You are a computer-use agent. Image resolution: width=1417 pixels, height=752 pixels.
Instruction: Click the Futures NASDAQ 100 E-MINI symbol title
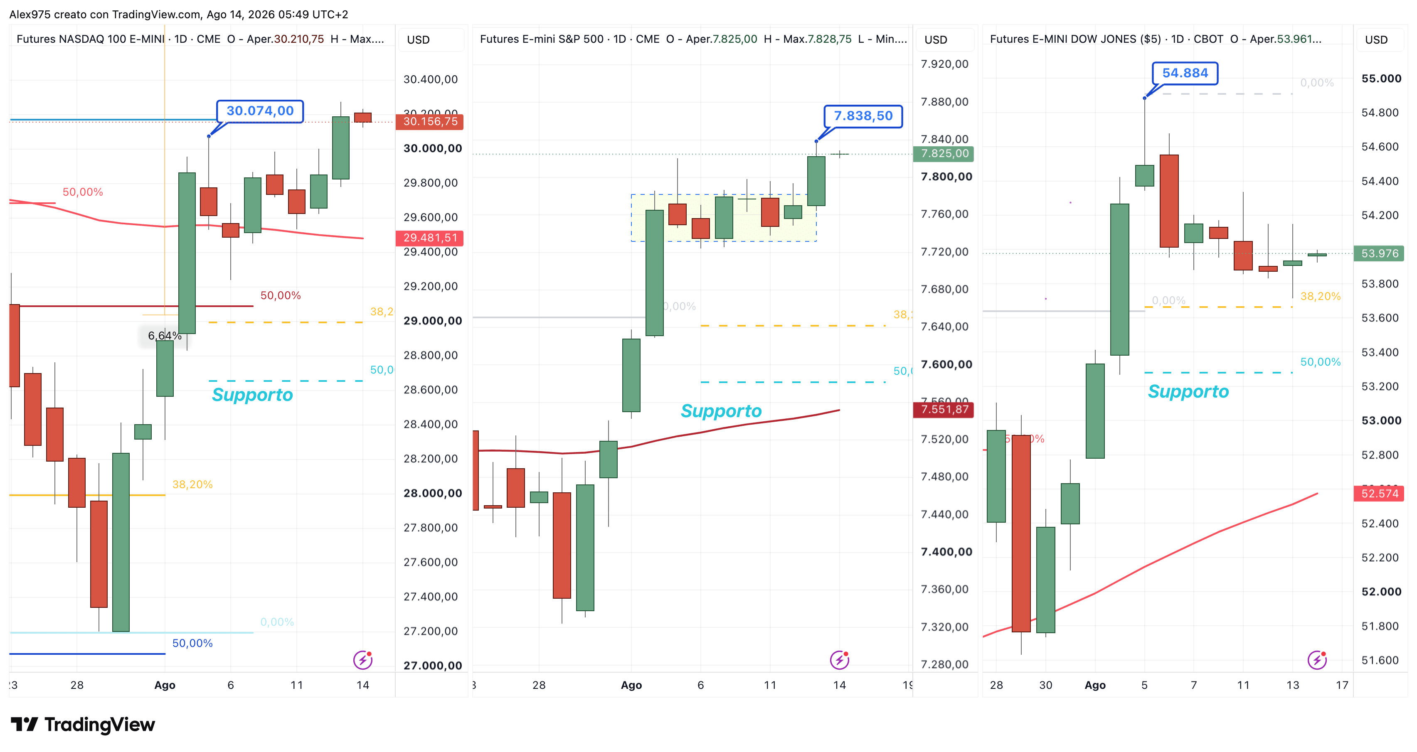click(x=90, y=39)
